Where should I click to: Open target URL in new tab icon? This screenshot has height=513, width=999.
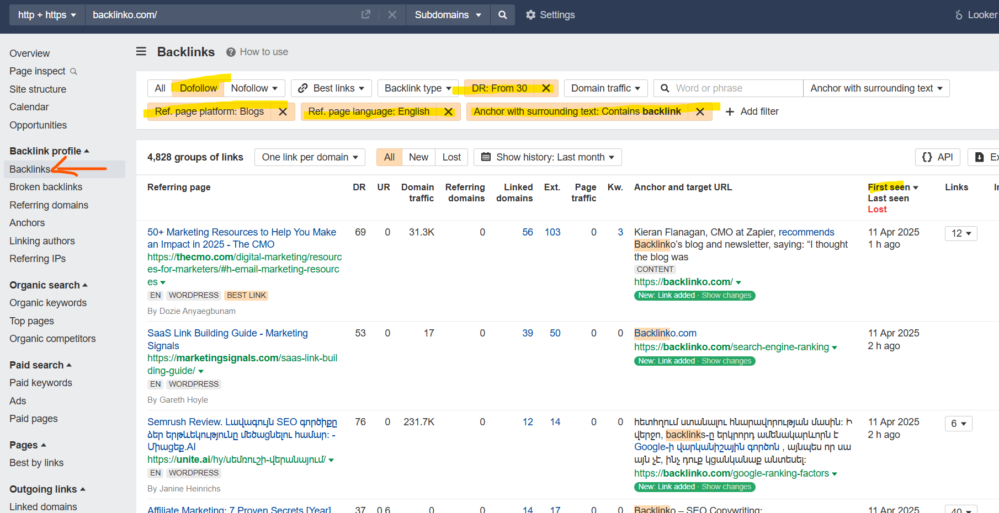[365, 15]
